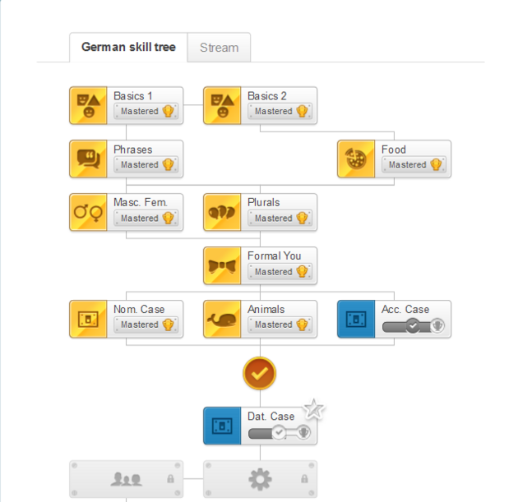Click the locked skill with people icon
The height and width of the screenshot is (502, 518).
(127, 478)
